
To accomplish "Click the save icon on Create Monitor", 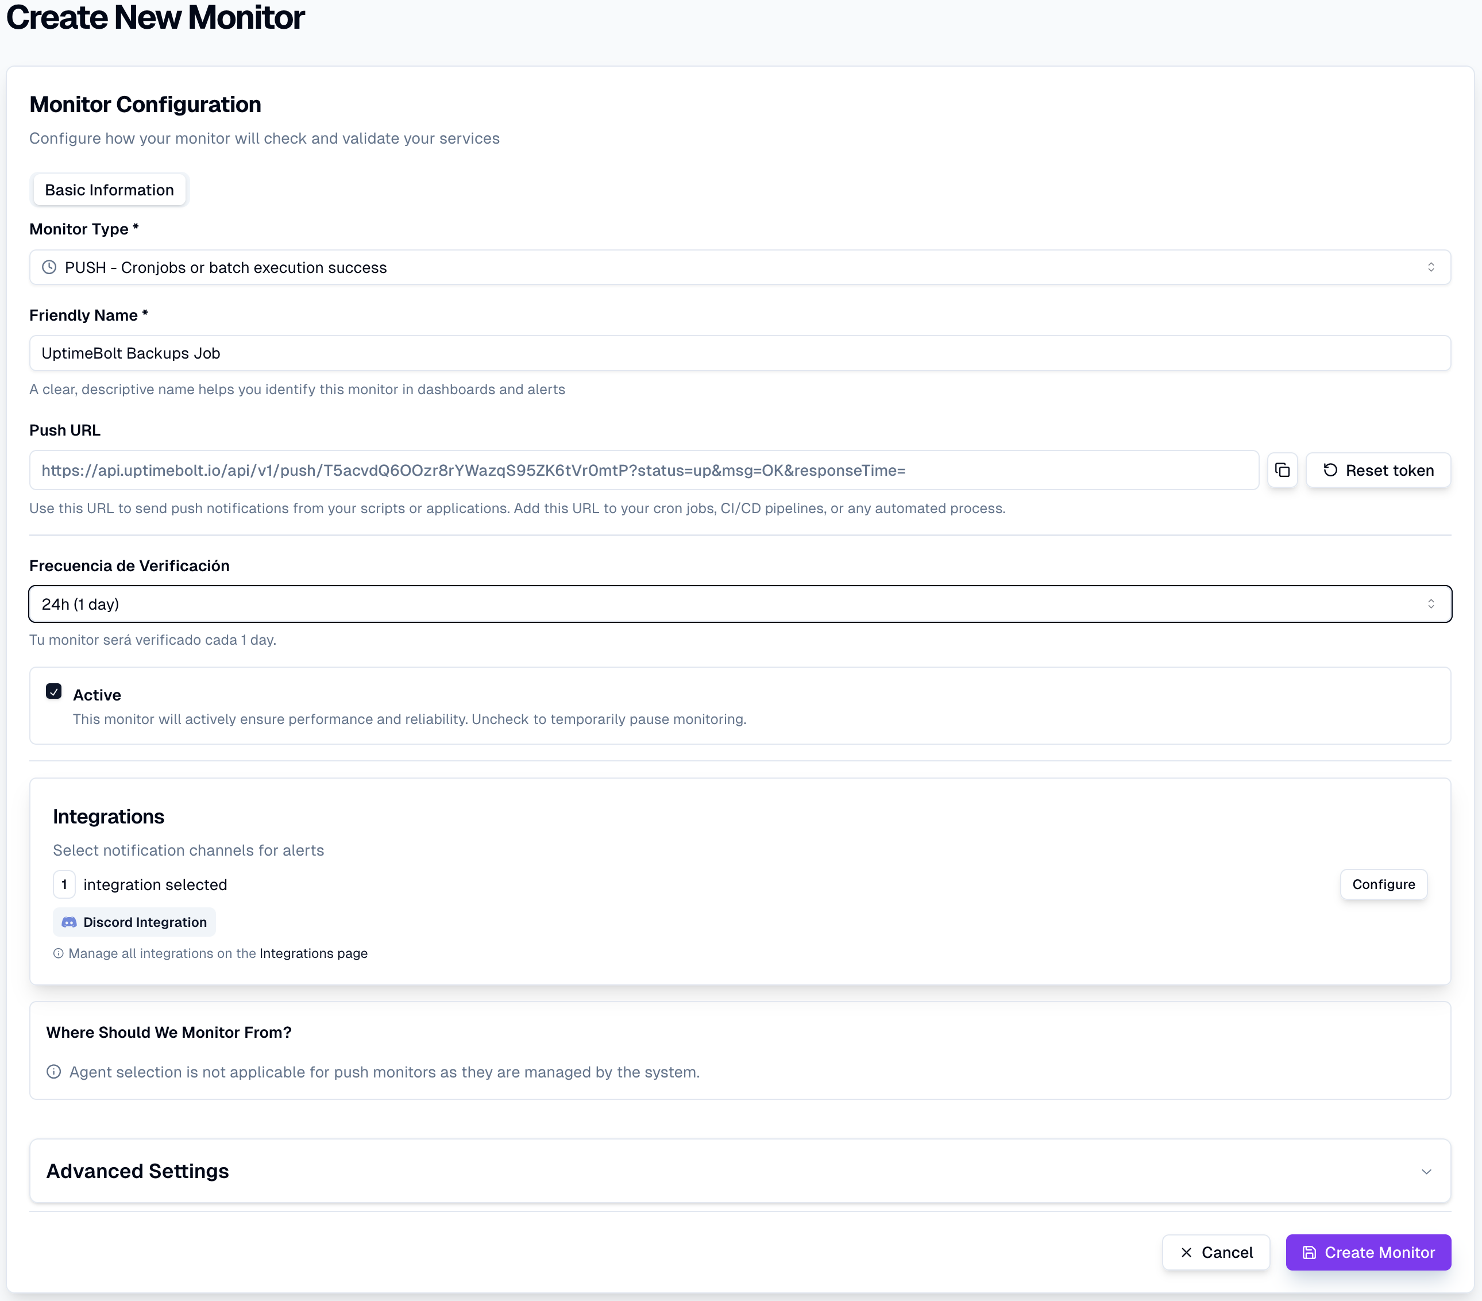I will pyautogui.click(x=1309, y=1252).
